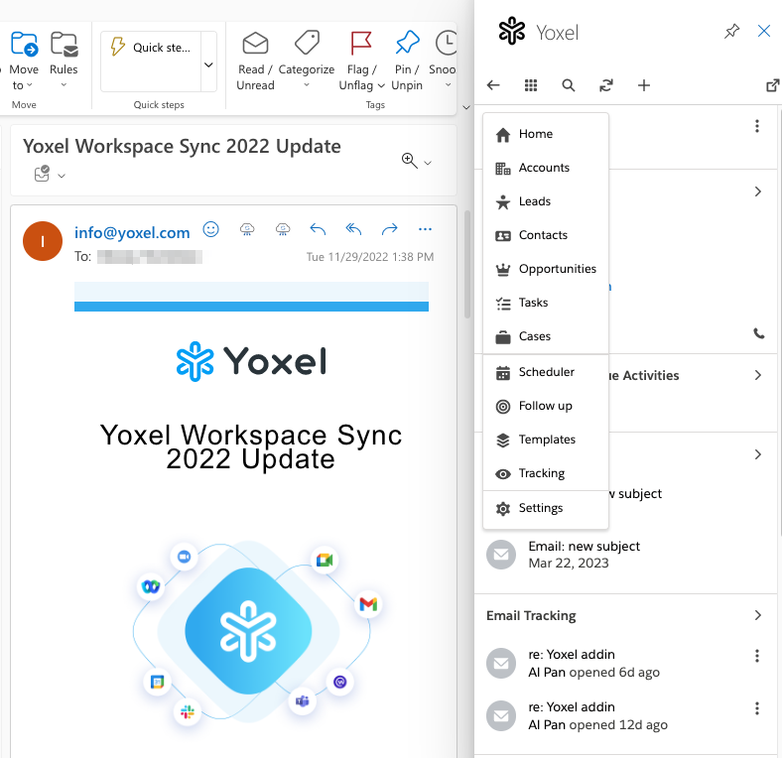Forward the email with arrow icon

[x=389, y=229]
